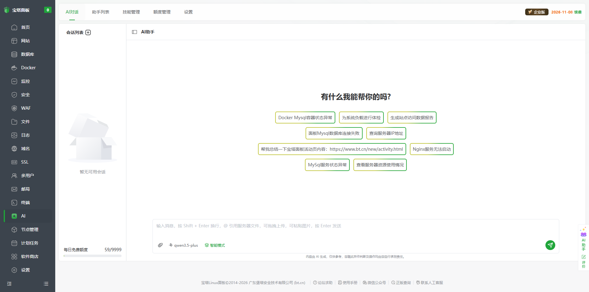
Task: Collapse the left sidebar menu
Action: pos(9,284)
